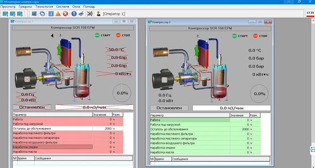The width and height of the screenshot is (315, 168).
Task: Open the Просмотр menu
Action: 8,7
